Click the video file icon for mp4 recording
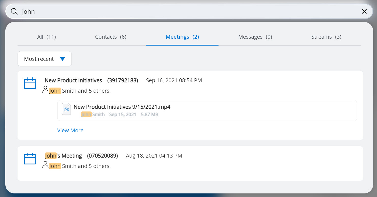Viewport: 377px width, 197px height. [66, 109]
